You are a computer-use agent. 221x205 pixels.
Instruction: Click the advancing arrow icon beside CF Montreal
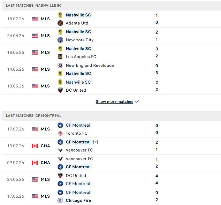tap(96, 142)
